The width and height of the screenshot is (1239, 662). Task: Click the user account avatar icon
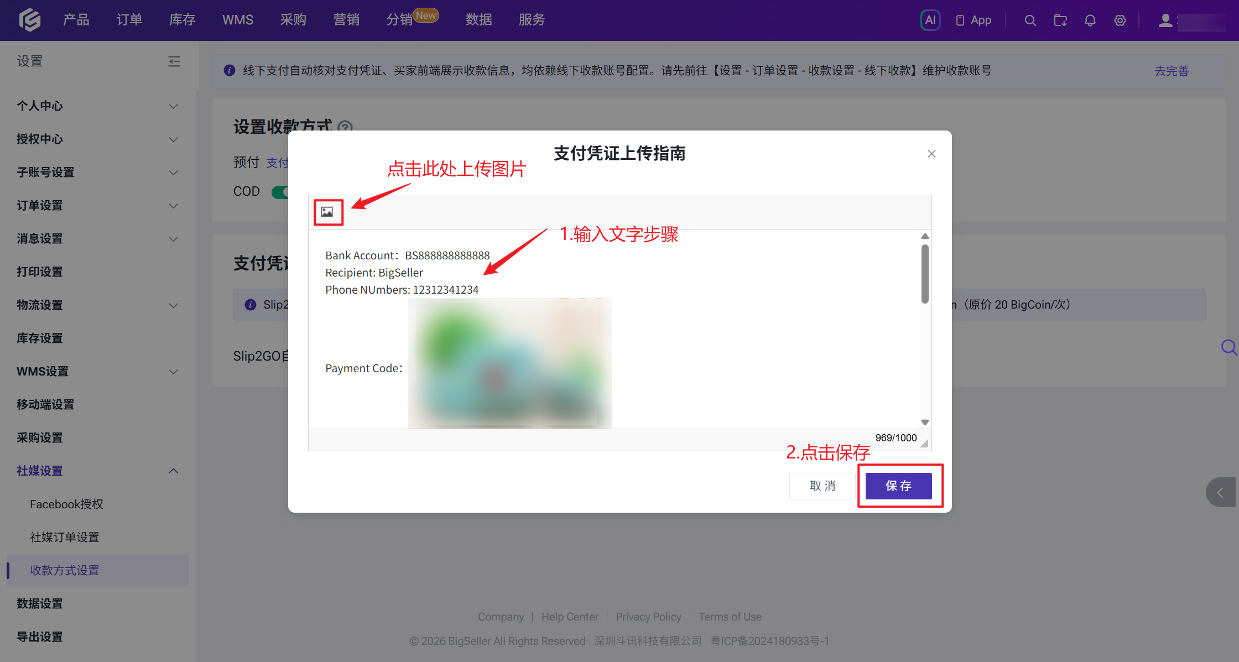coord(1165,20)
